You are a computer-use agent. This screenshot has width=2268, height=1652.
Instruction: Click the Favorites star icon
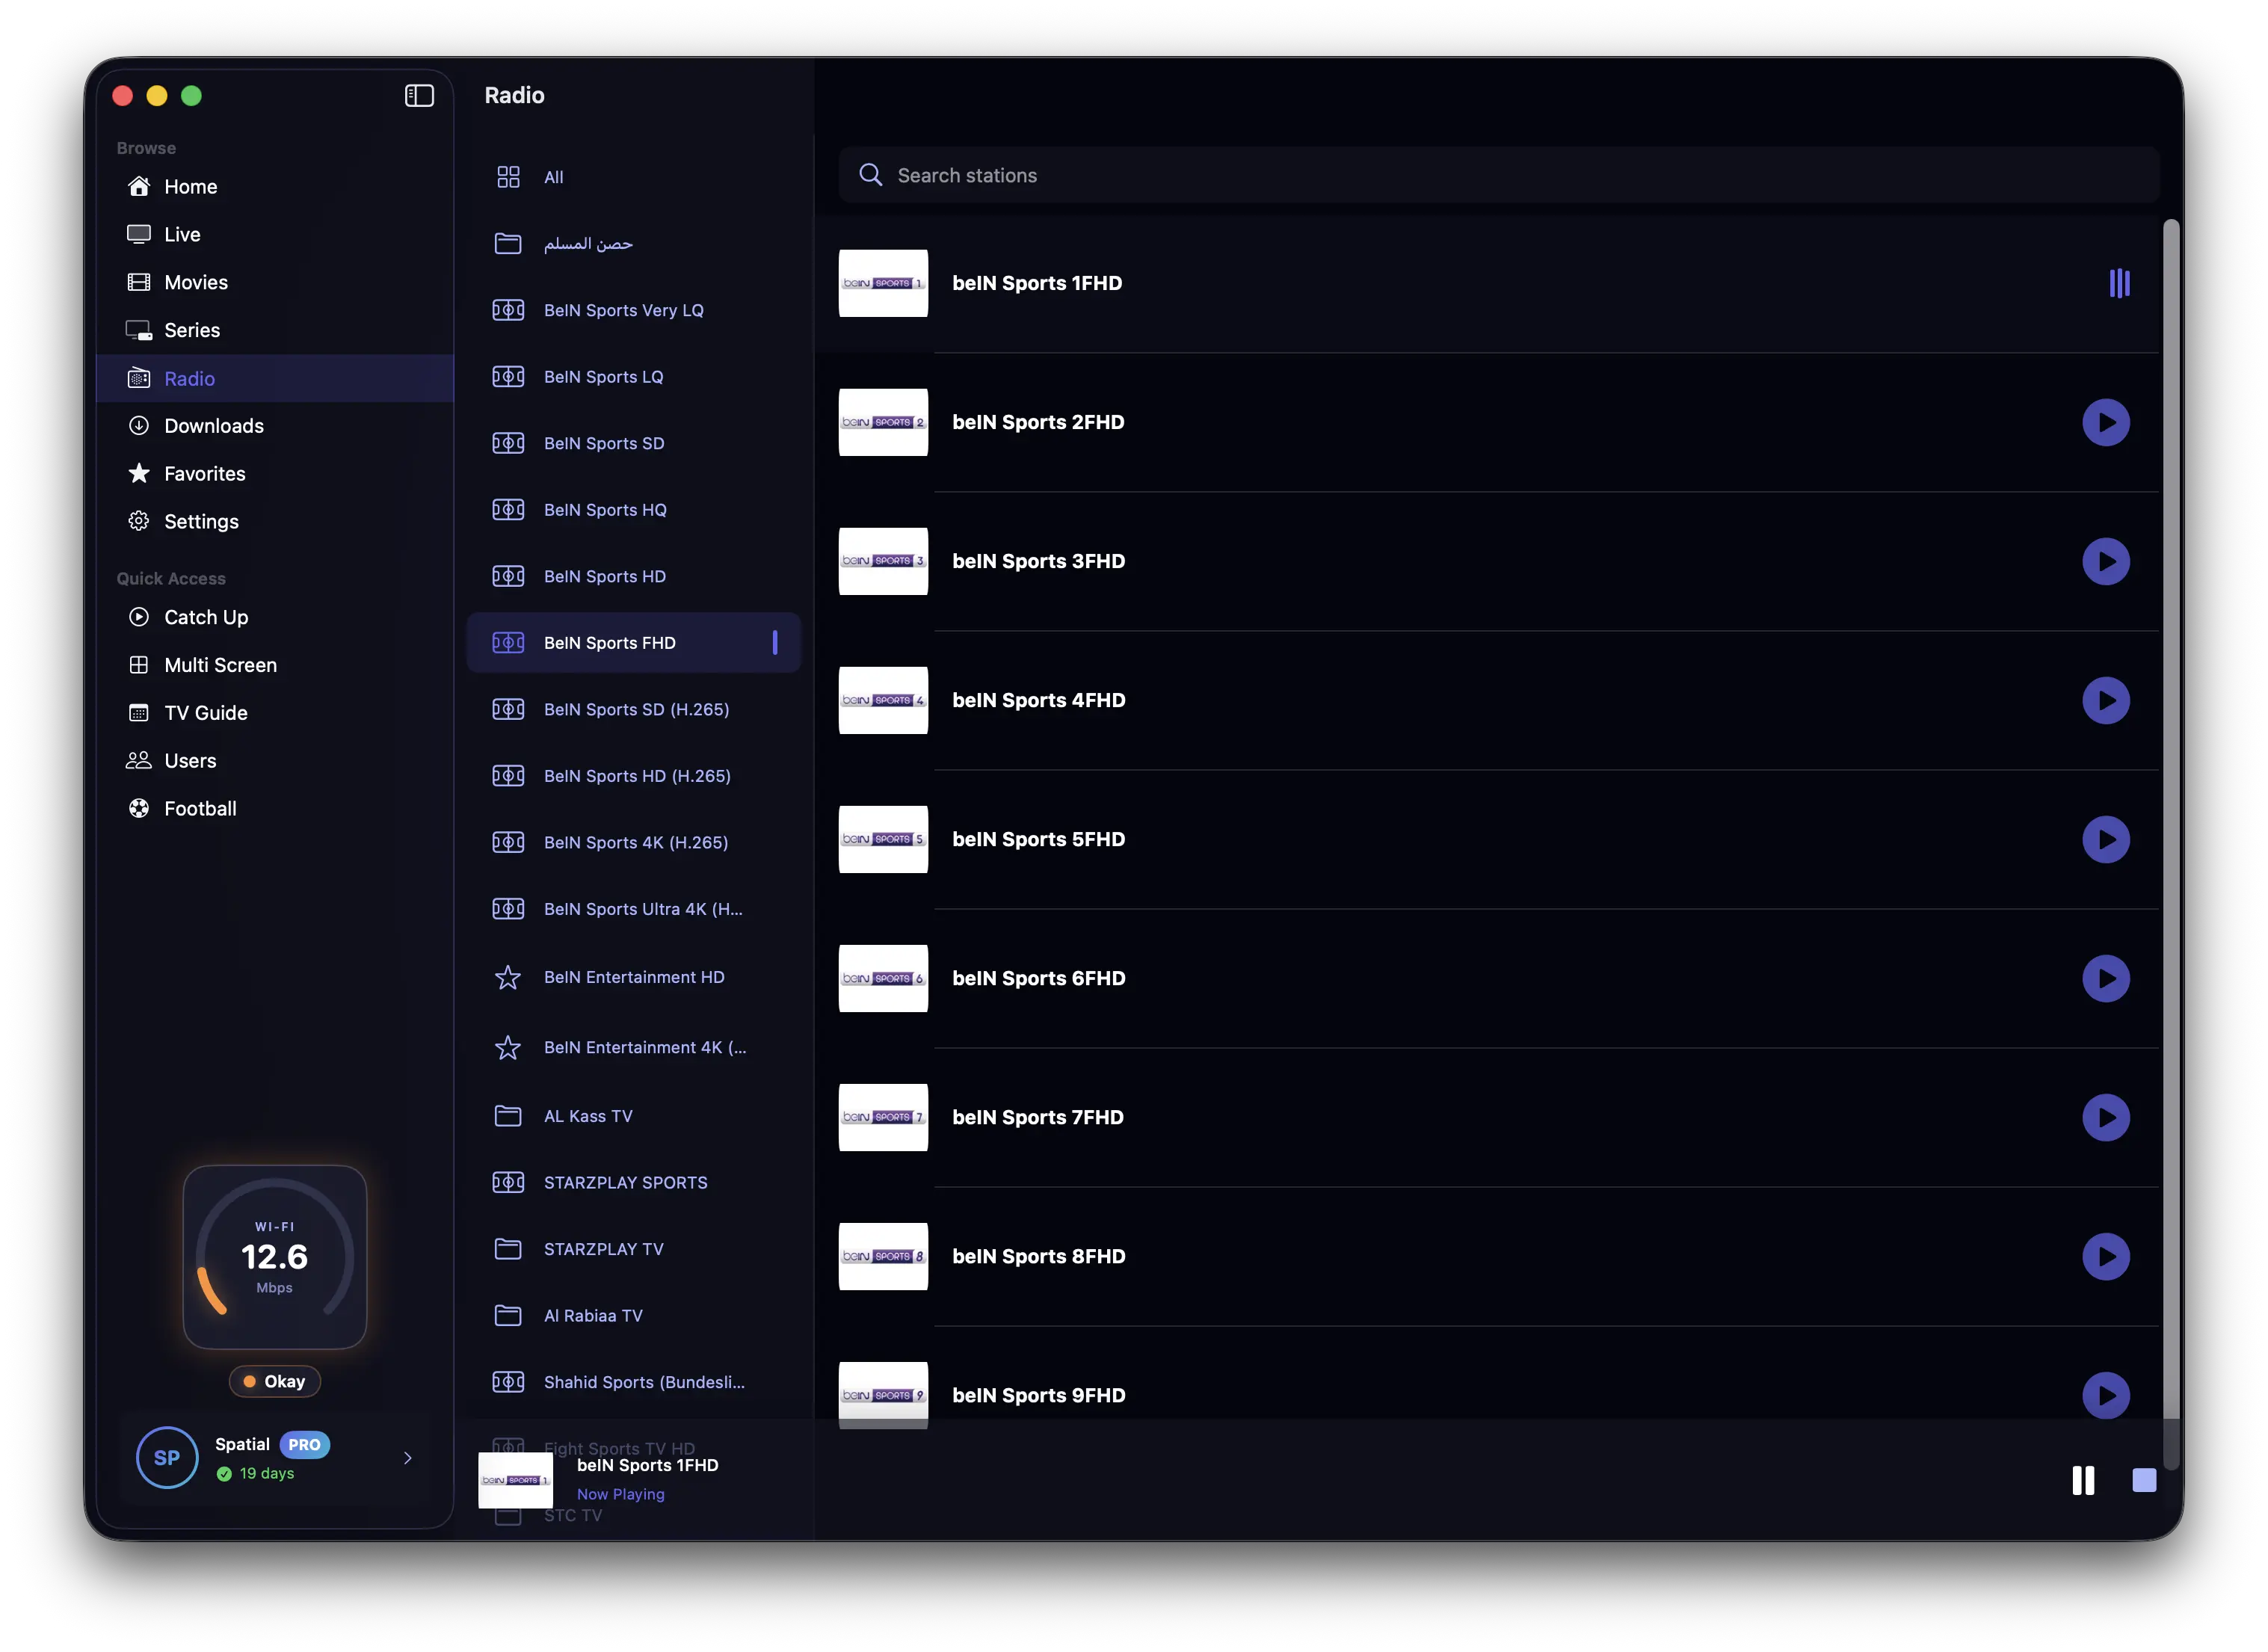point(139,473)
